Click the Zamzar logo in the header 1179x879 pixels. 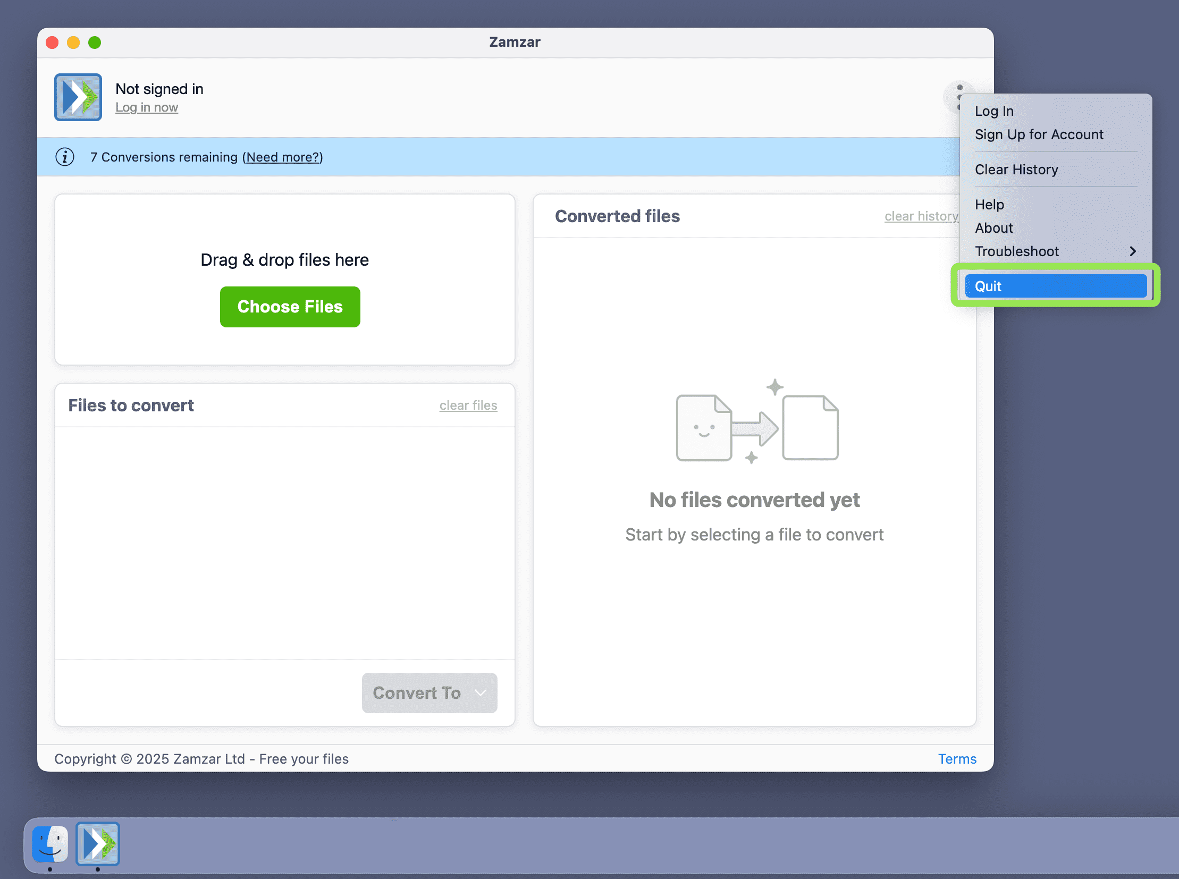(x=78, y=97)
